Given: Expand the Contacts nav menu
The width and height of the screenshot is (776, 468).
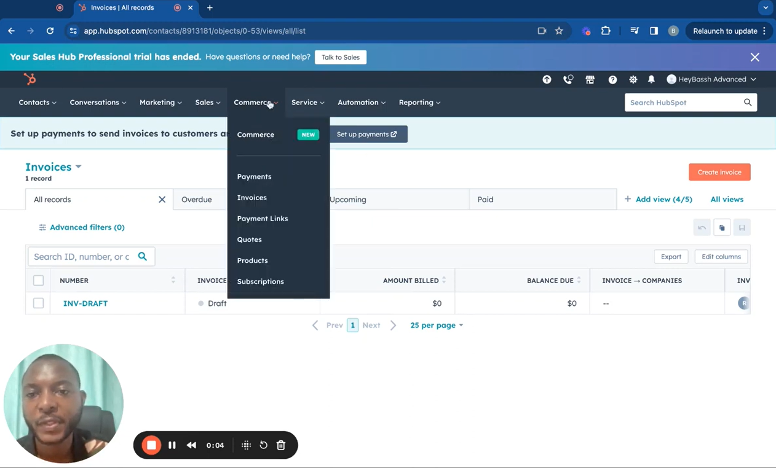Looking at the screenshot, I should coord(38,103).
